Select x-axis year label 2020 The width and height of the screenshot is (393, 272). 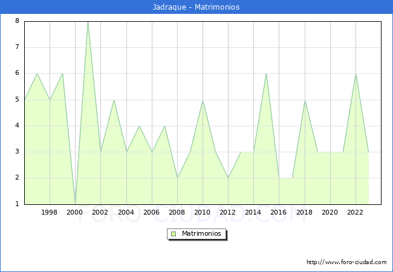(330, 212)
